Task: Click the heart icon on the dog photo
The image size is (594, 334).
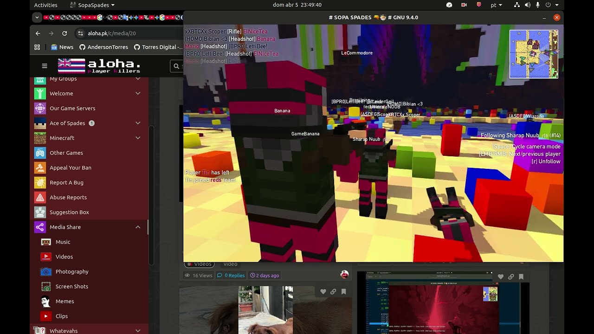Action: tap(323, 292)
